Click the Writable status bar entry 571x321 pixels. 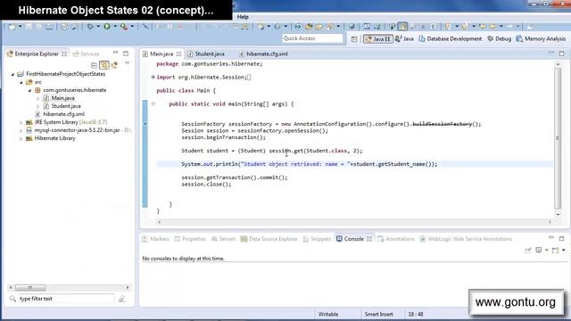[x=328, y=314]
